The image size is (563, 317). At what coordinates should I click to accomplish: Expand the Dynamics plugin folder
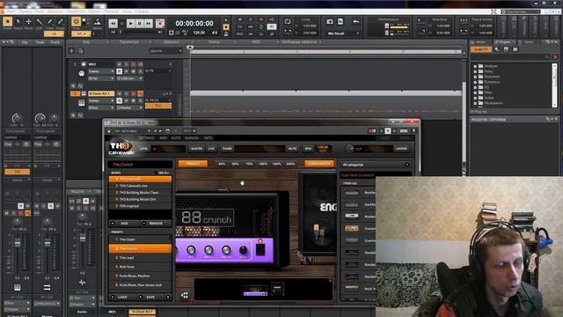475,82
